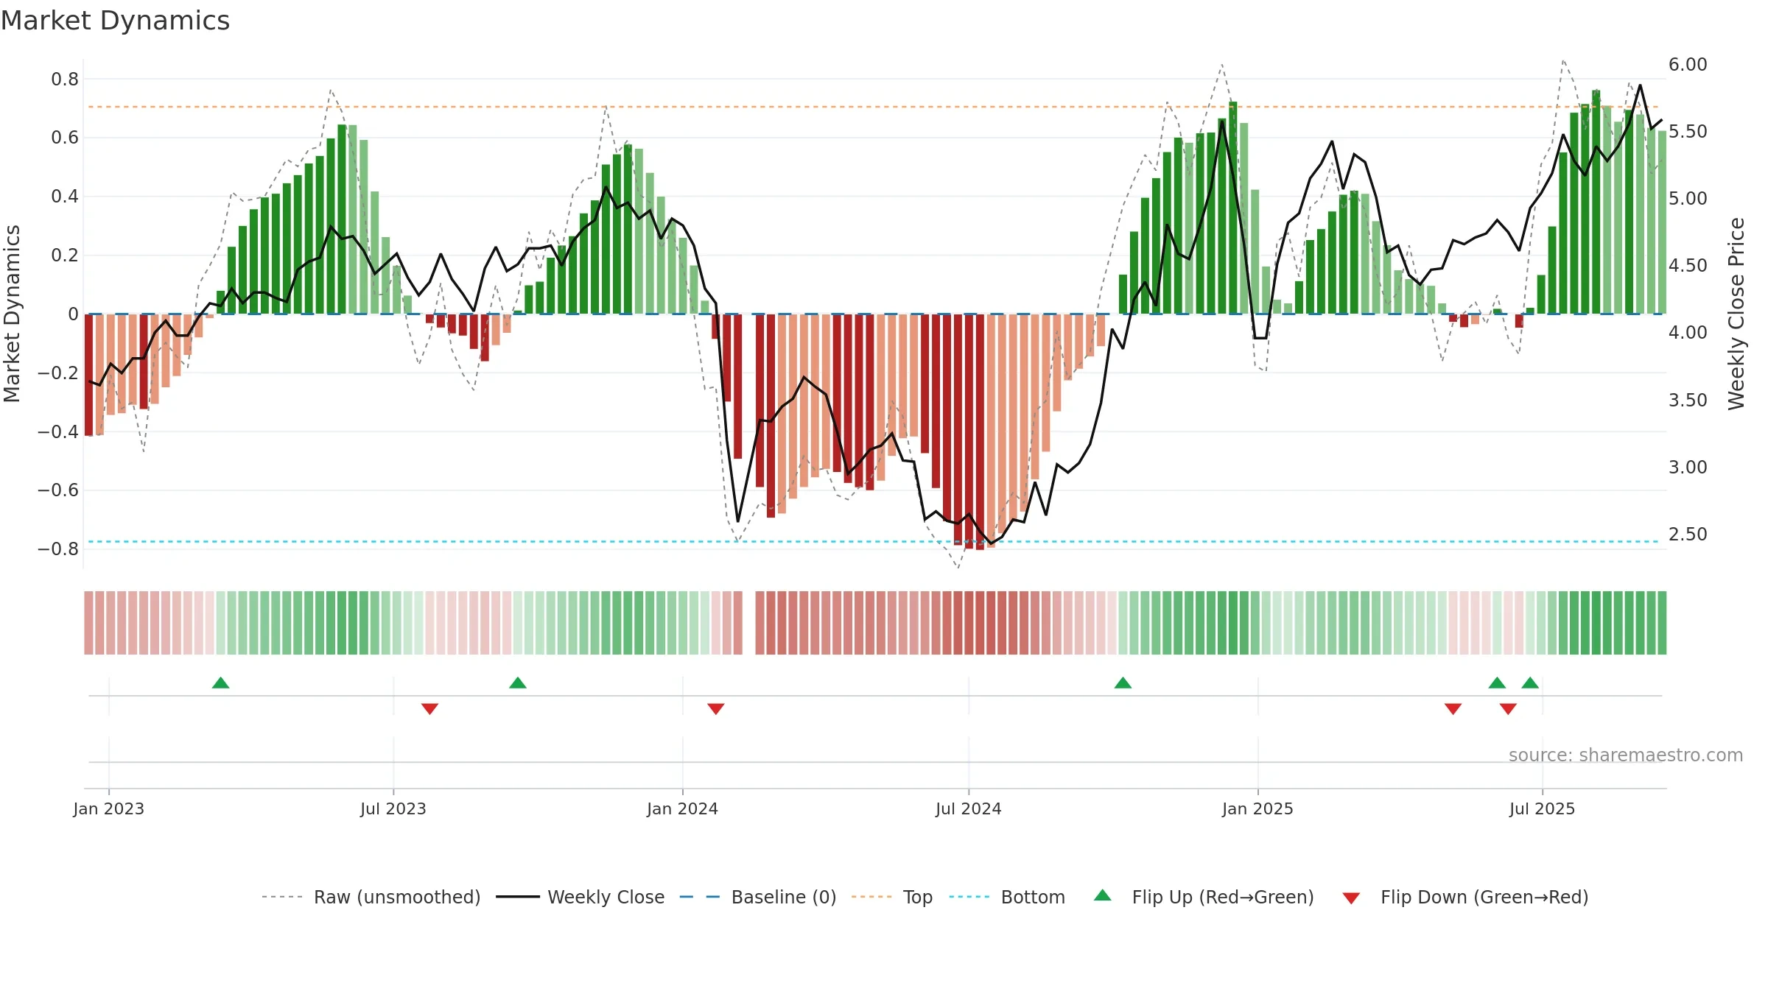
Task: Click the 0.6 left axis tick
Action: pyautogui.click(x=65, y=138)
